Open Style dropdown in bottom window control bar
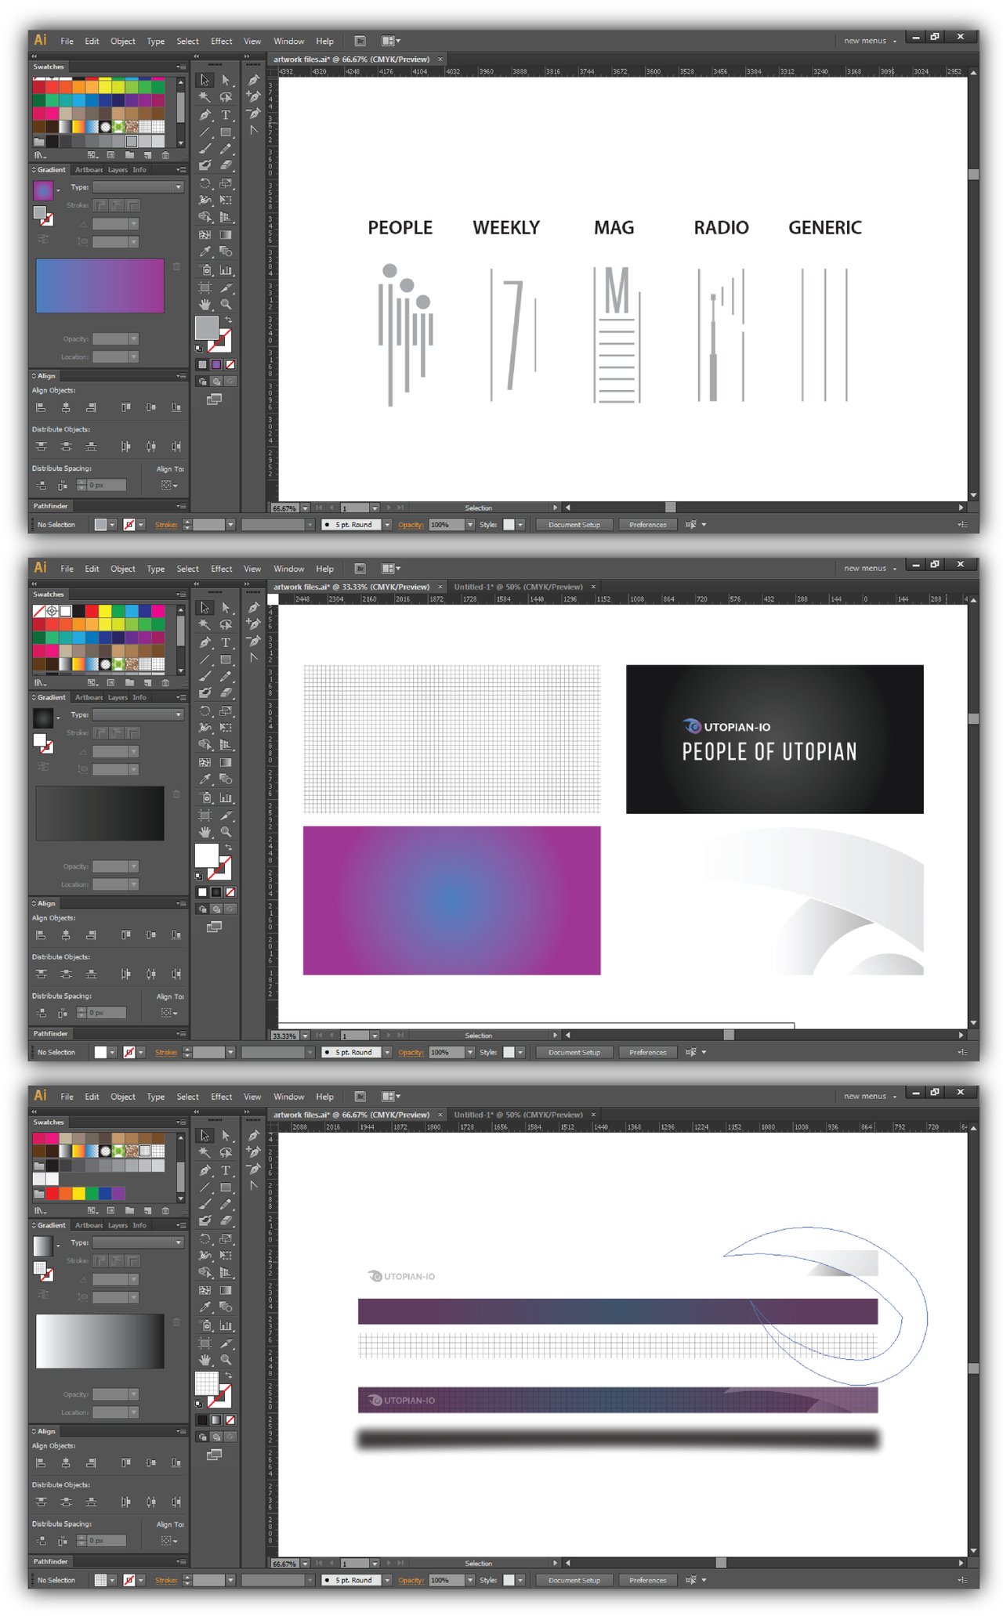 coord(520,1581)
